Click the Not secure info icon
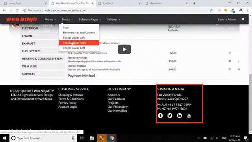Viewport: 252px width, 142px height. click(x=25, y=10)
